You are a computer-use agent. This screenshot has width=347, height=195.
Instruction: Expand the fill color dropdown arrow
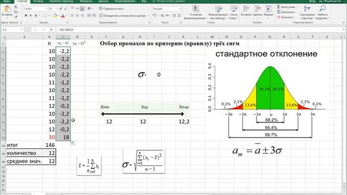click(59, 16)
